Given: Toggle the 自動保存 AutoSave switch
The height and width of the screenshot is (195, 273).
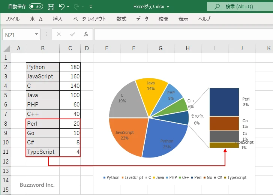Looking at the screenshot, I should (x=36, y=7).
